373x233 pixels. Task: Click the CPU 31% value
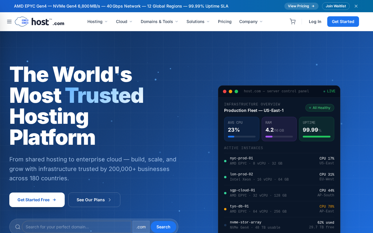pos(327,175)
